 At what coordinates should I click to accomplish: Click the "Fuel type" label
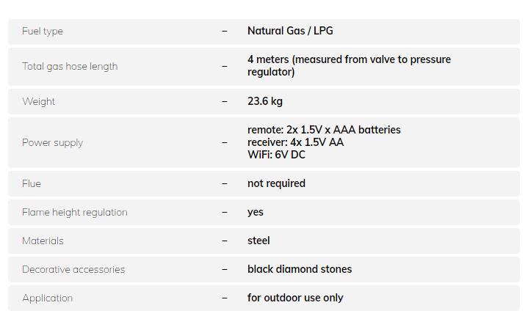pyautogui.click(x=43, y=32)
